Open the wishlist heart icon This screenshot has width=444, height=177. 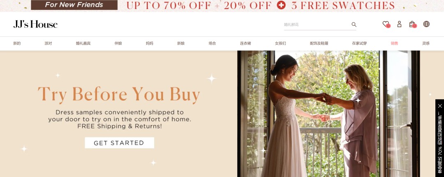click(x=386, y=24)
